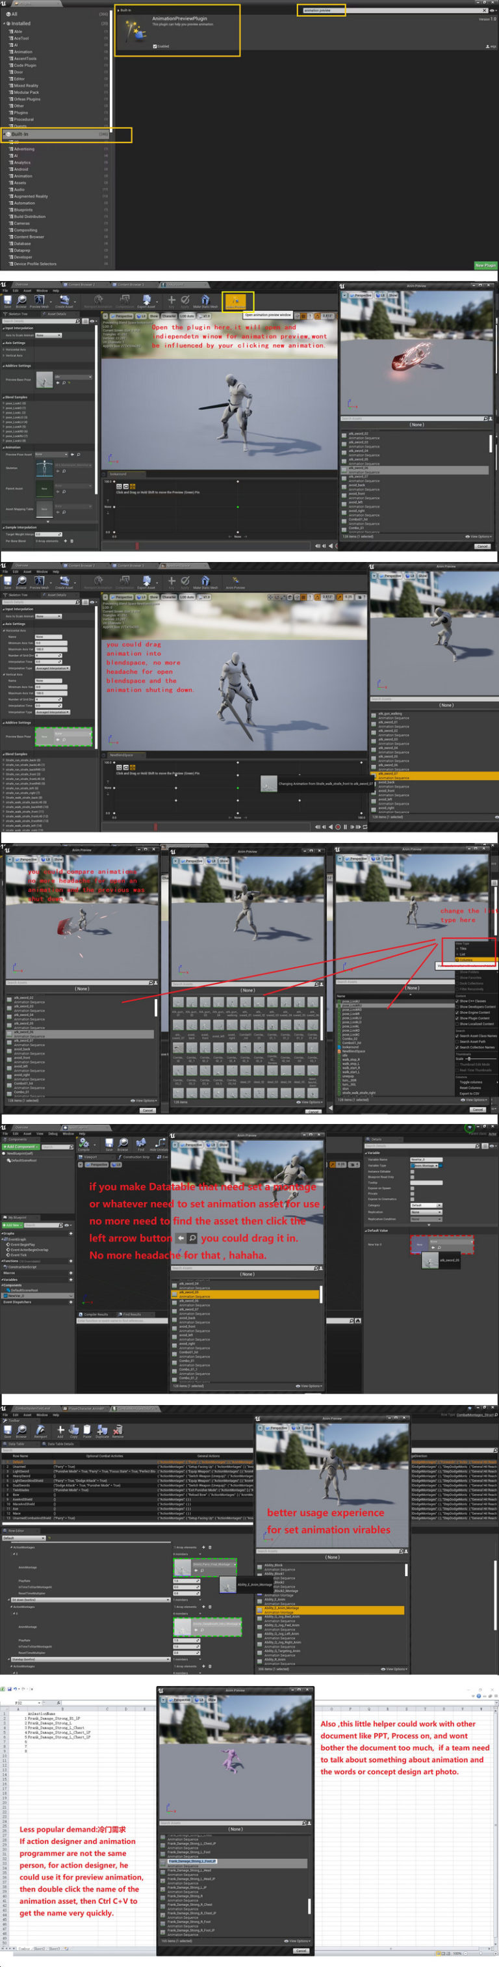Select Device Profile Selectors plugin category

coord(34,263)
